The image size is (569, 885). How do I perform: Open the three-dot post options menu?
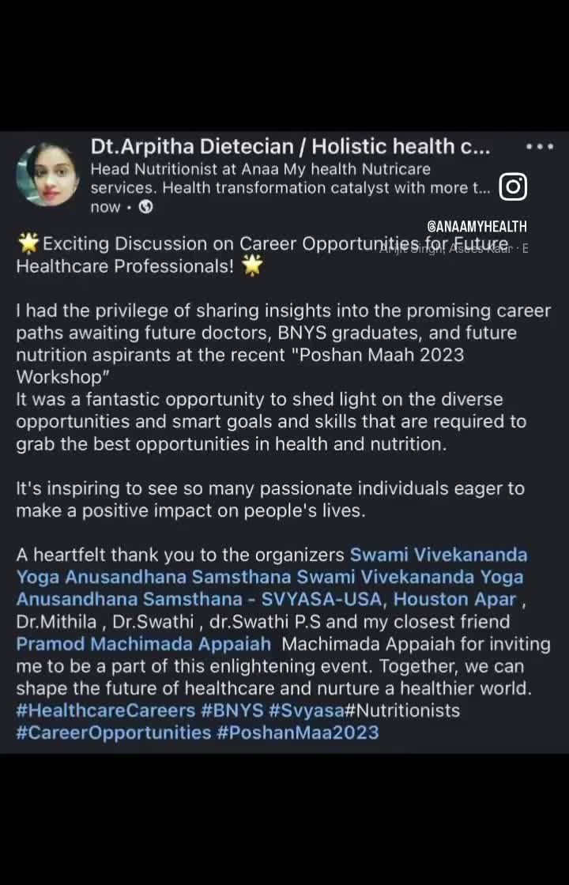pos(540,147)
